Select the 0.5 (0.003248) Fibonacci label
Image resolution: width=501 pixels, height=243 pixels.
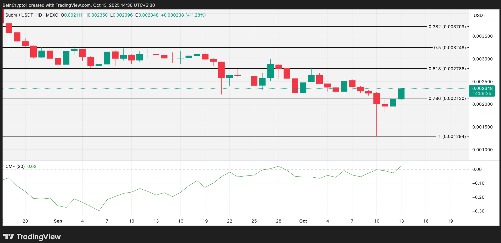point(450,48)
